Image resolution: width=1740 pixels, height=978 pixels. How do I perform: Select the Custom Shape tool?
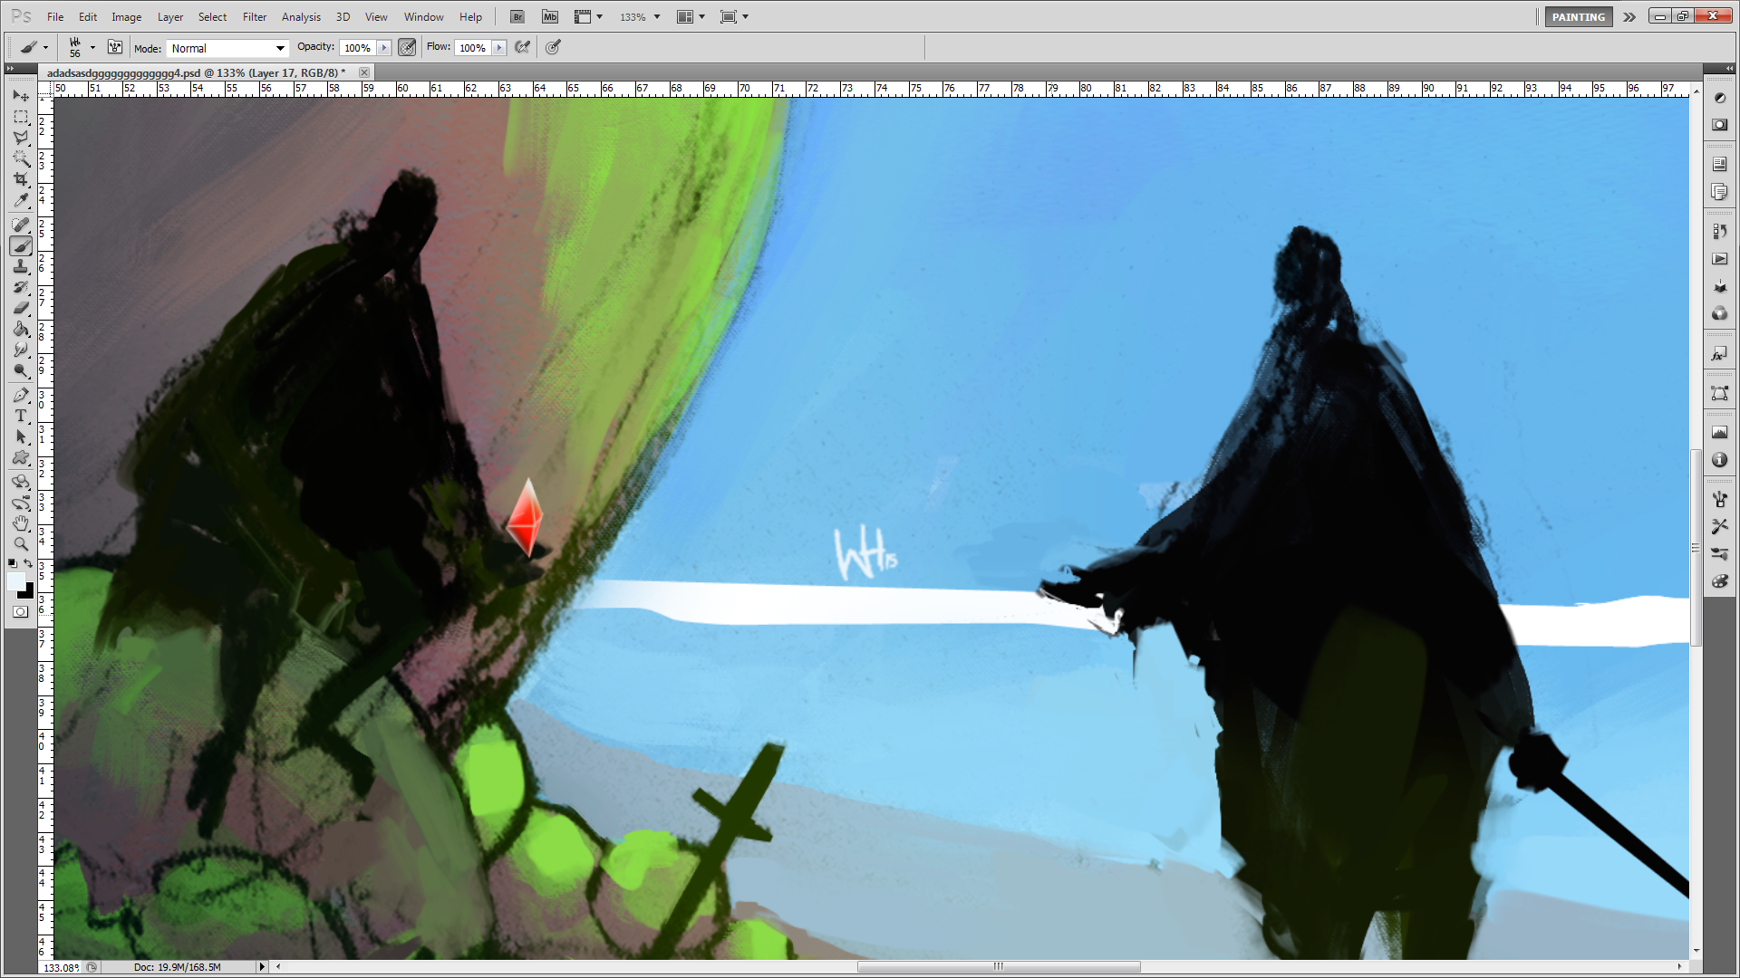tap(21, 457)
